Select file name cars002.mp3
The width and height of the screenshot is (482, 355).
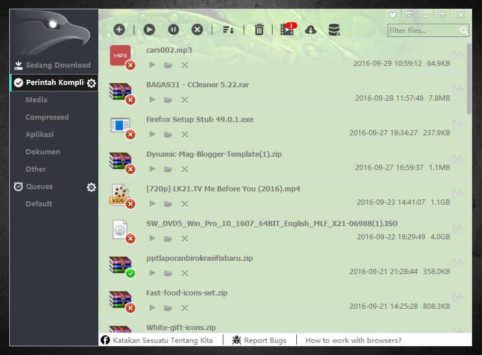(x=169, y=50)
